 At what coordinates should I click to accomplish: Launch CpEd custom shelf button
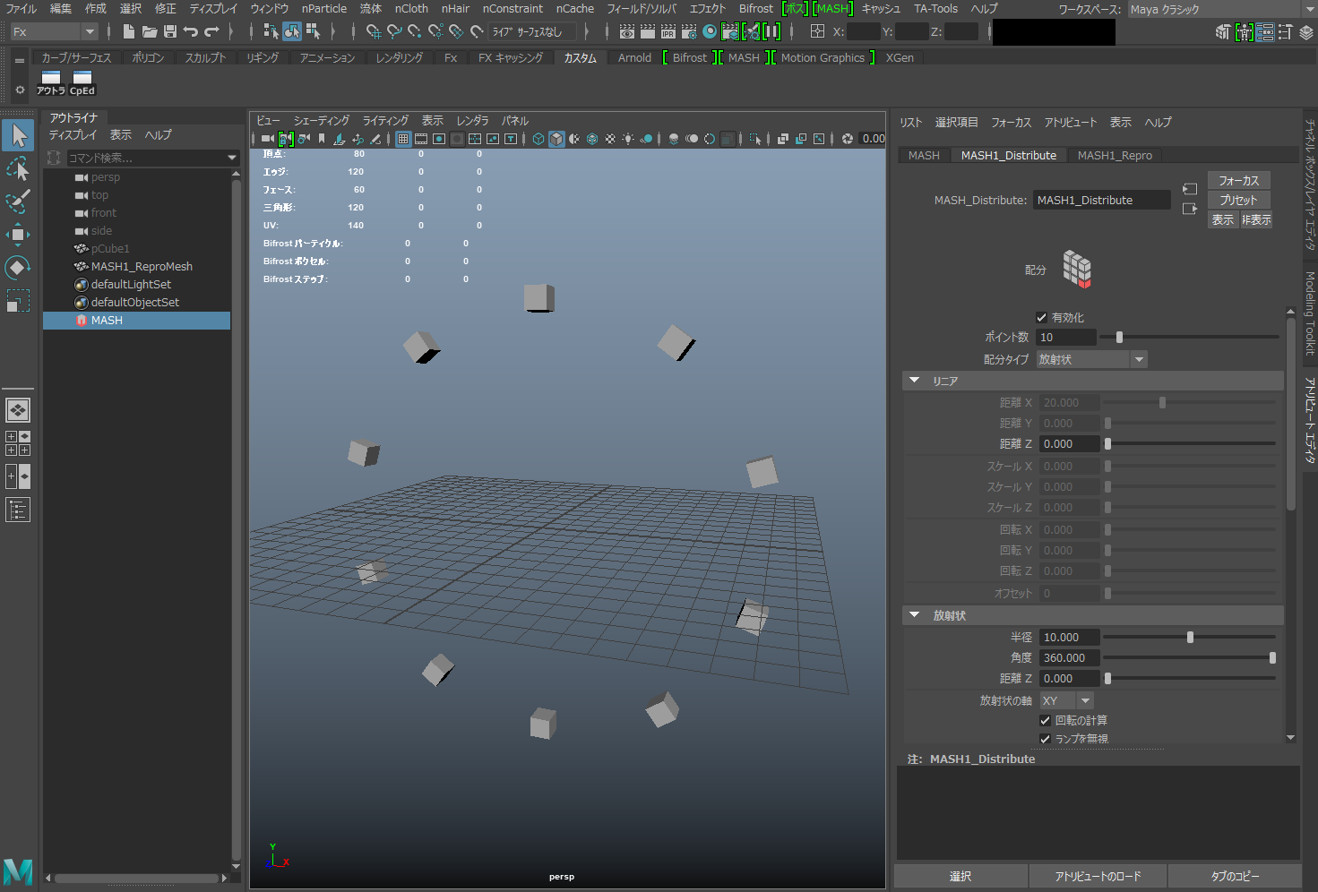[x=82, y=82]
